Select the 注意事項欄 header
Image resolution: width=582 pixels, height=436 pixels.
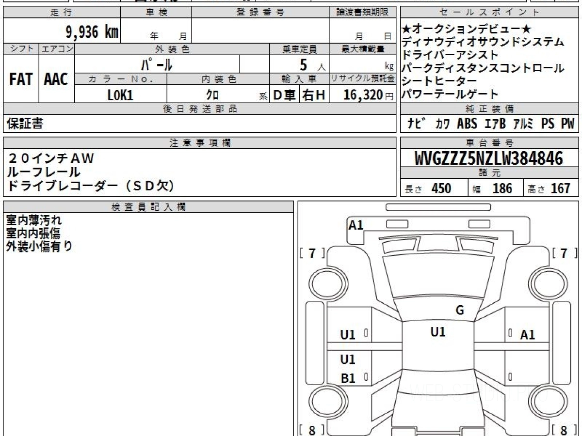(200, 143)
